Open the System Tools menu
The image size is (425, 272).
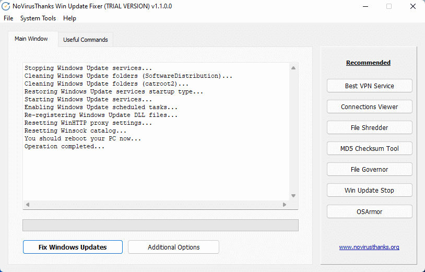(38, 18)
